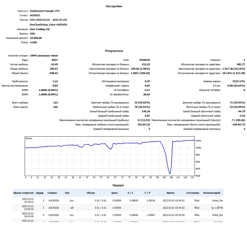Click the 'Символ' column header
Viewport: 247px width, 226px height.
tap(52, 193)
